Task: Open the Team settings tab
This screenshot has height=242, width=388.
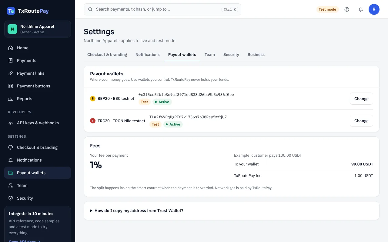Action: [x=210, y=55]
